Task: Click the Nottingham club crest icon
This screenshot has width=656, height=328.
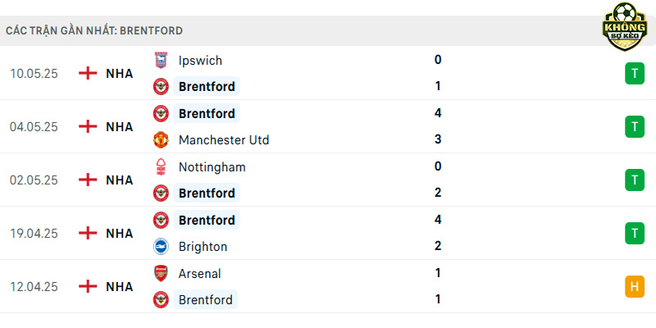Action: tap(161, 167)
